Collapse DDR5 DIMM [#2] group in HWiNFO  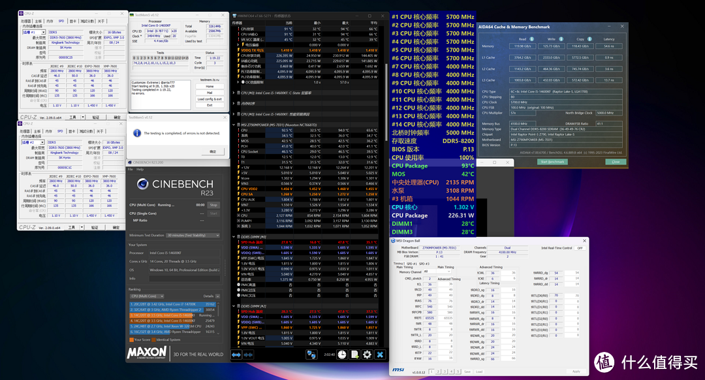click(233, 306)
